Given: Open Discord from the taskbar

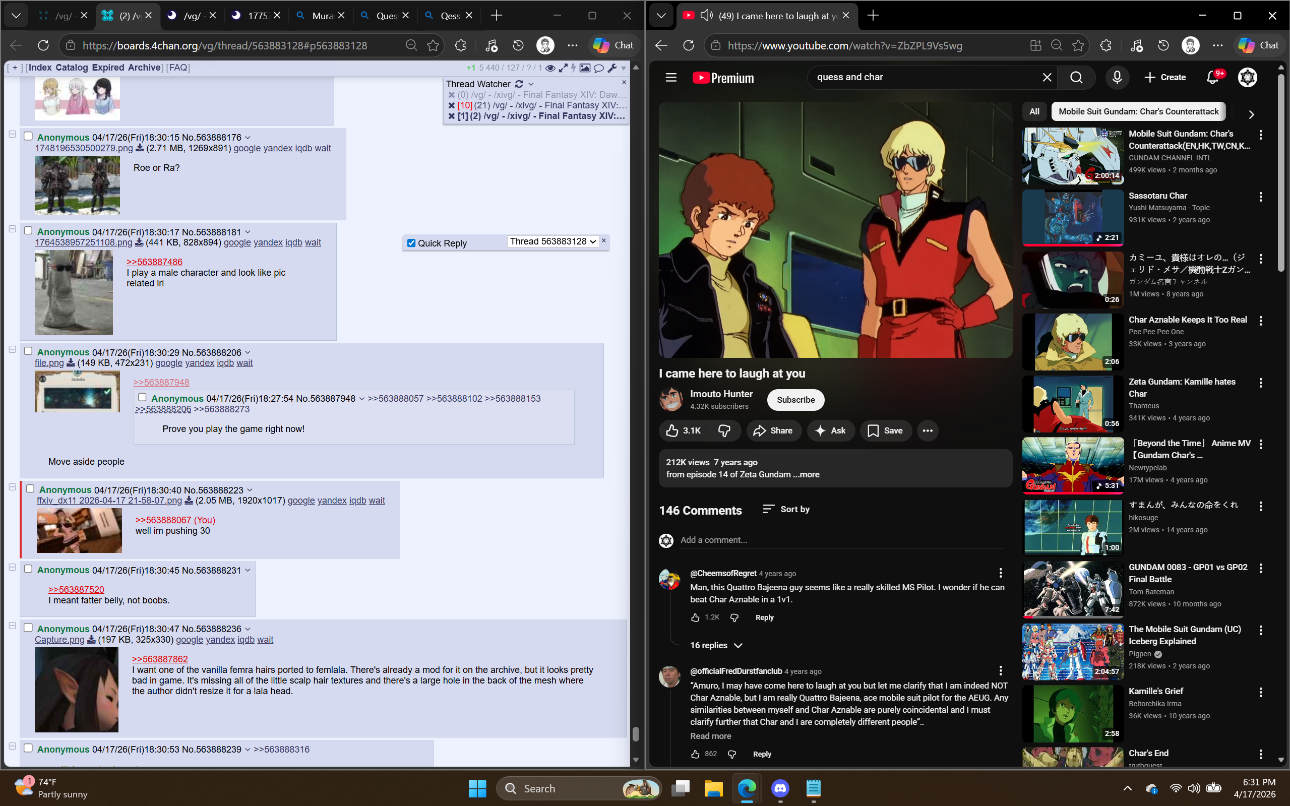Looking at the screenshot, I should [x=780, y=788].
